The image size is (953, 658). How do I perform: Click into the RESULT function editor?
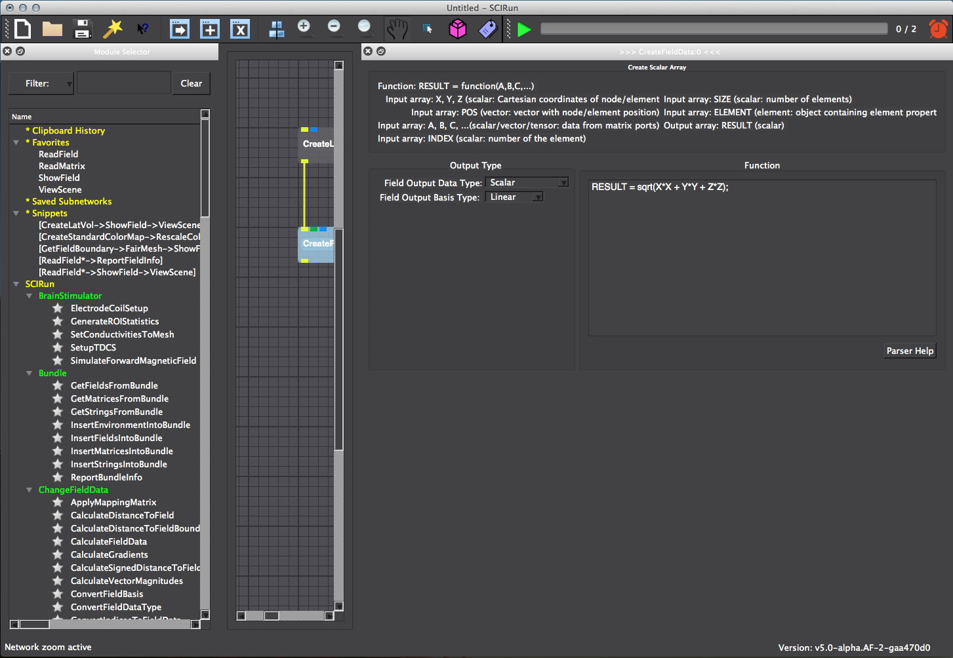(762, 258)
